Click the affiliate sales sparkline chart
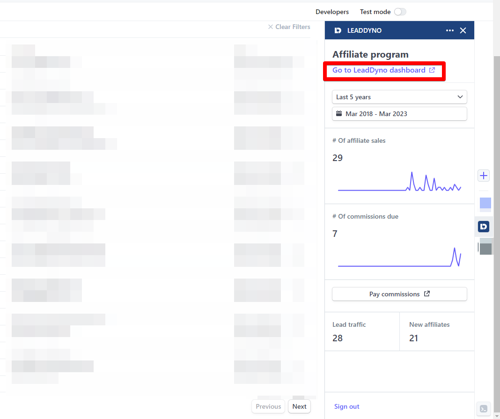This screenshot has width=500, height=419. coord(399,182)
